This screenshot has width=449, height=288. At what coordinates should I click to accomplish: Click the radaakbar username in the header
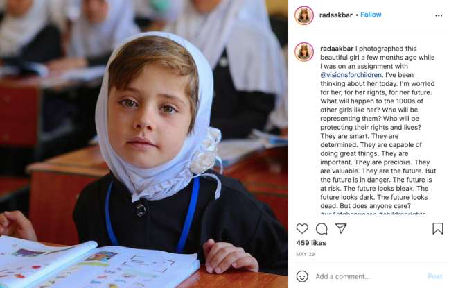(336, 15)
